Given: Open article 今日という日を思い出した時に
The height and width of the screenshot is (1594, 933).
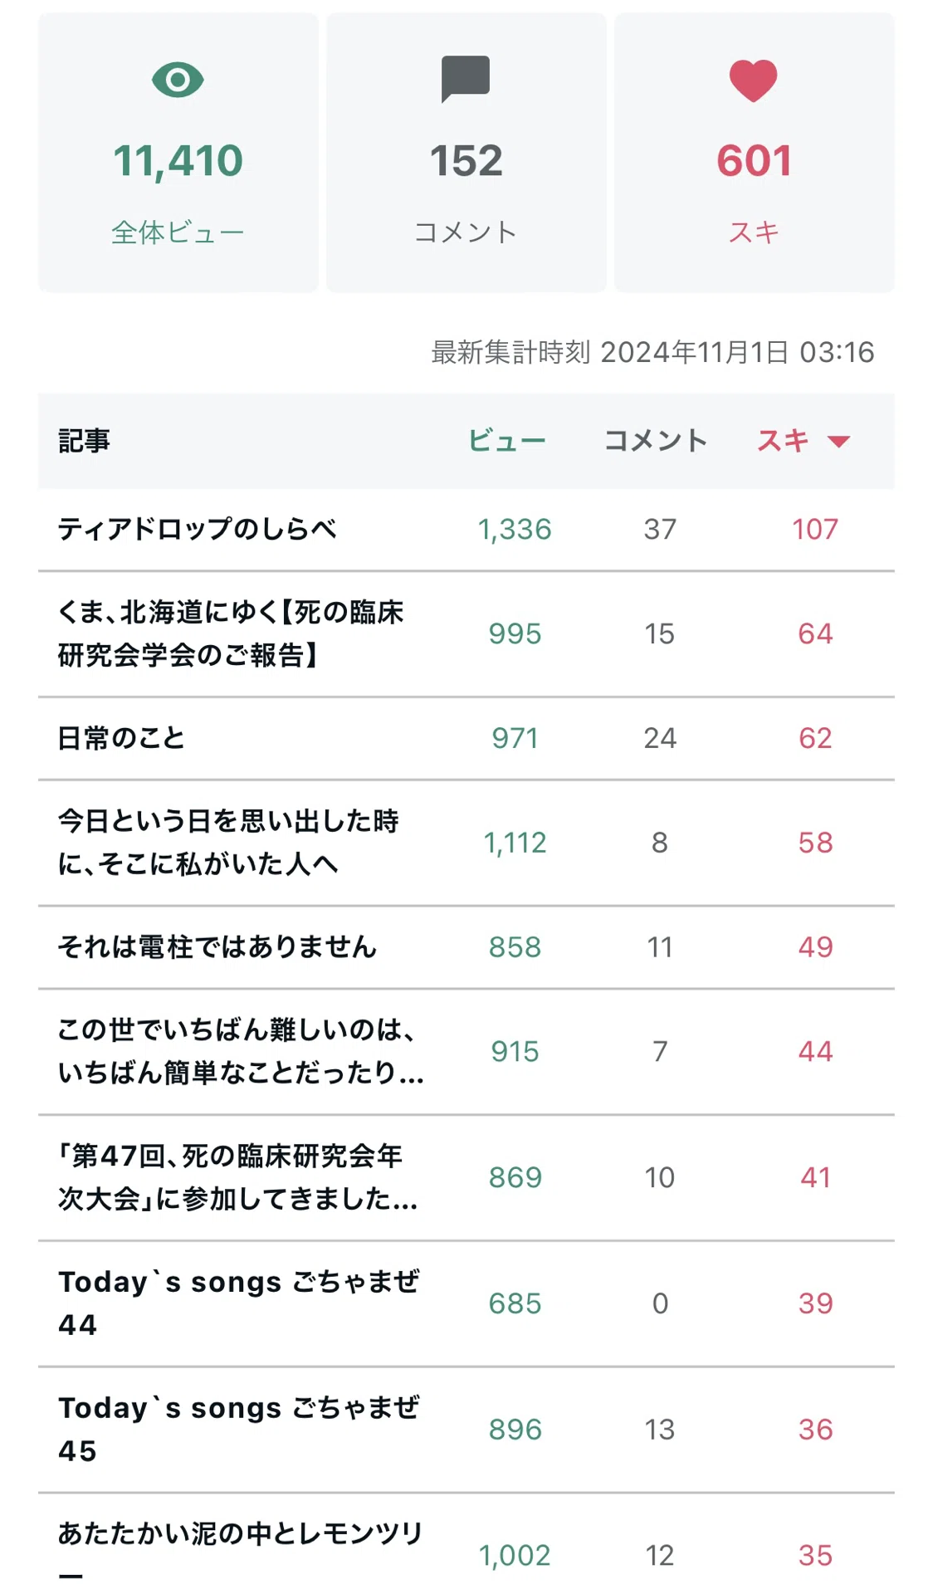Looking at the screenshot, I should coord(228,843).
